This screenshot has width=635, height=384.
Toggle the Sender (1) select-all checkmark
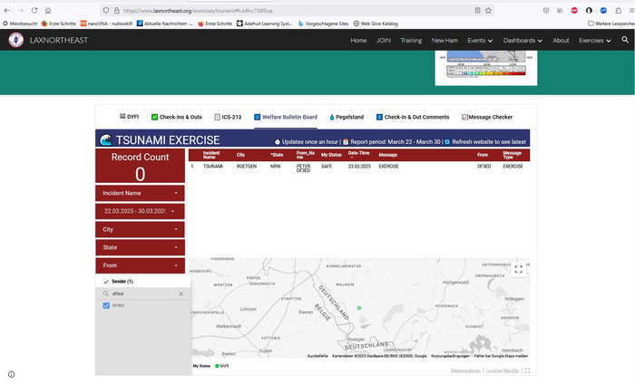106,282
